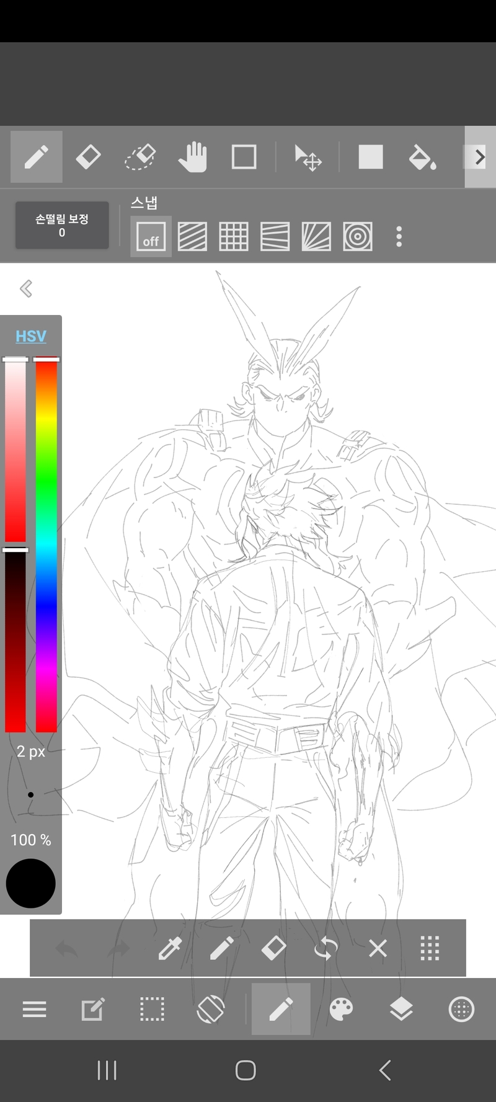
Task: Select the transform move cursor tool
Action: (x=308, y=157)
